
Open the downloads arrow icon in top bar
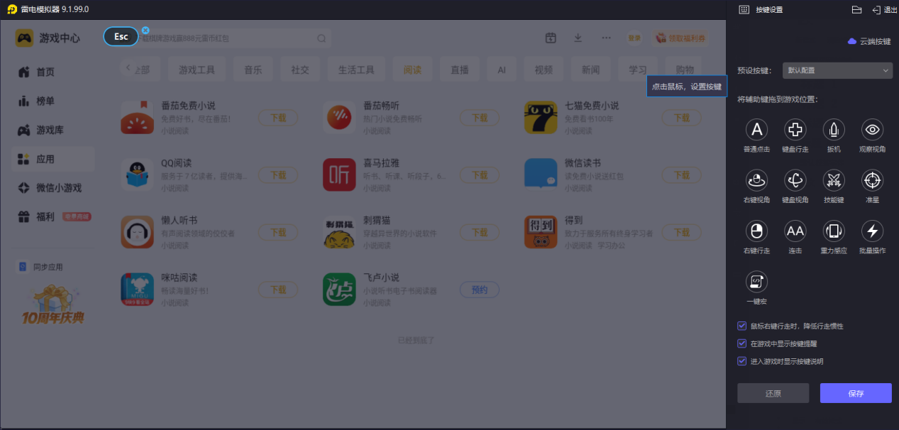point(578,38)
